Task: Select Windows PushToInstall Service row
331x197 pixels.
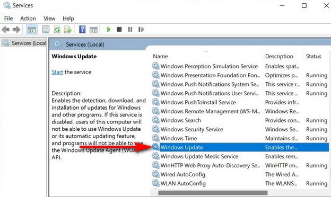Action: point(240,102)
